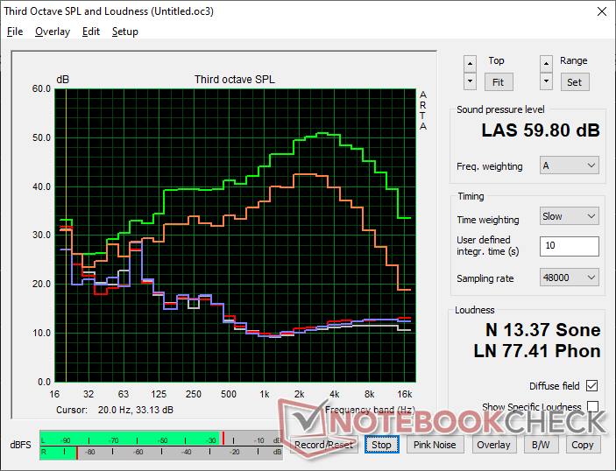The image size is (616, 471).
Task: Toggle the Diffuse field checkbox
Action: (592, 386)
